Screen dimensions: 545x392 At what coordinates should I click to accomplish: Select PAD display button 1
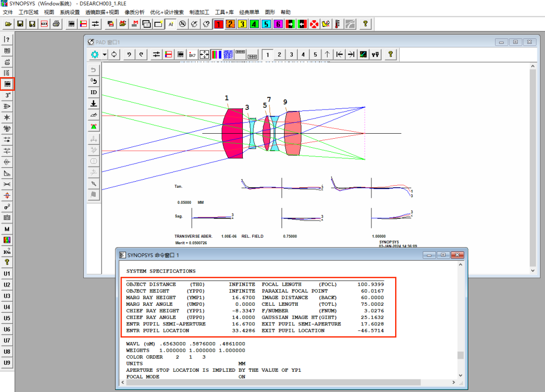pos(267,54)
